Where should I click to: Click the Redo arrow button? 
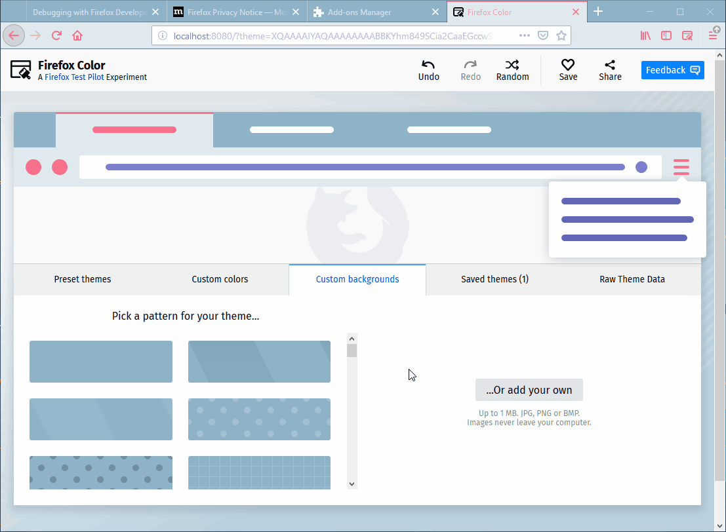click(x=470, y=70)
